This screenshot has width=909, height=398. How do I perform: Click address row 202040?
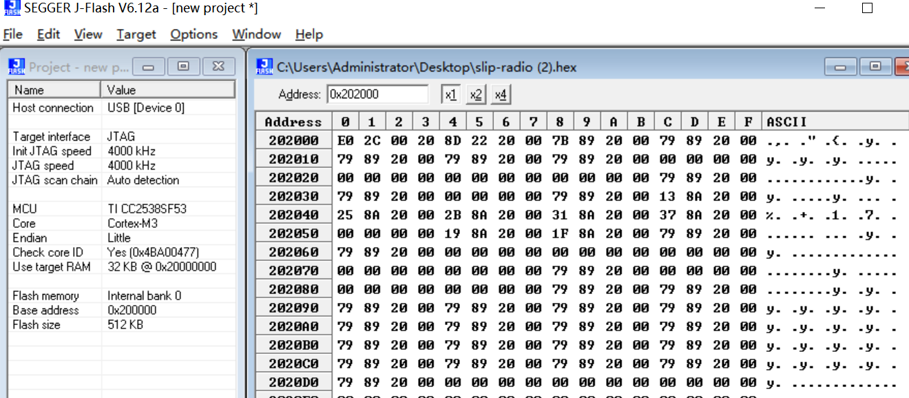tap(293, 215)
